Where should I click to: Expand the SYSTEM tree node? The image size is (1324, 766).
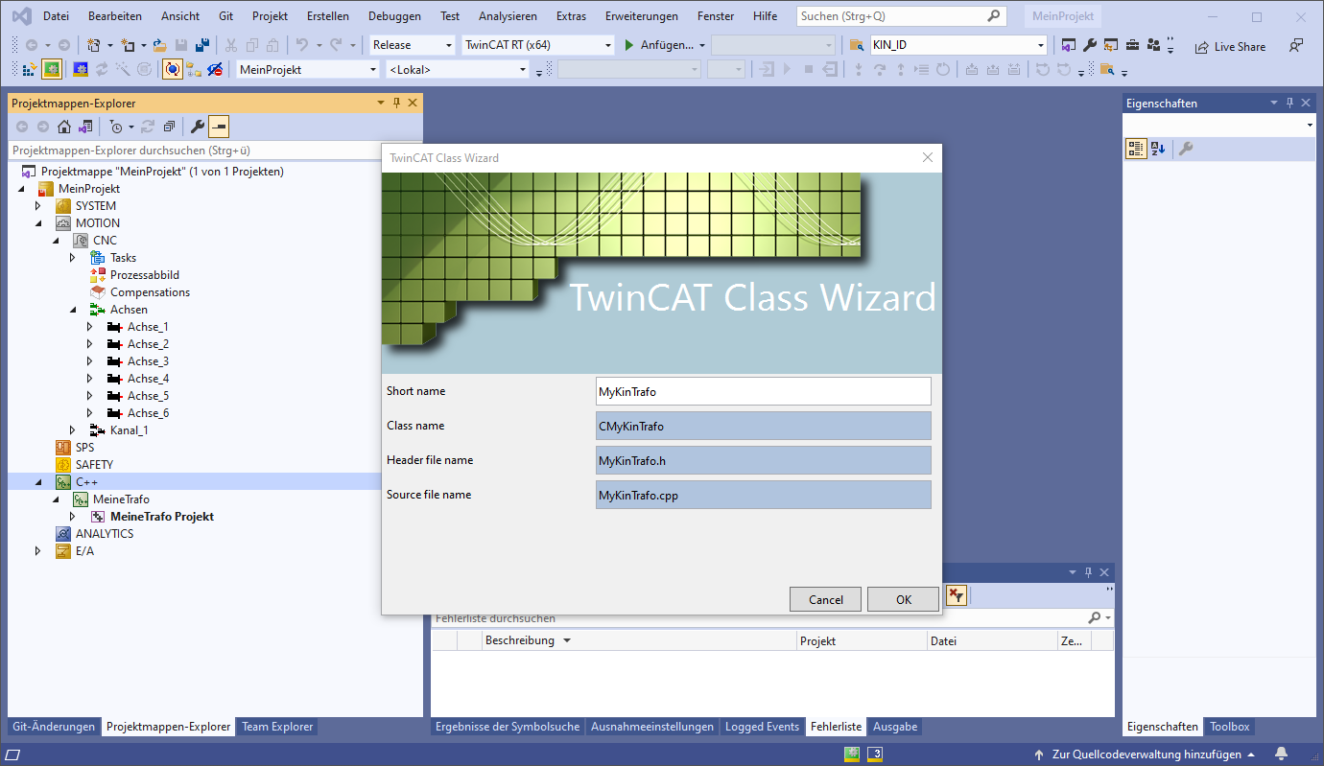[x=38, y=206]
